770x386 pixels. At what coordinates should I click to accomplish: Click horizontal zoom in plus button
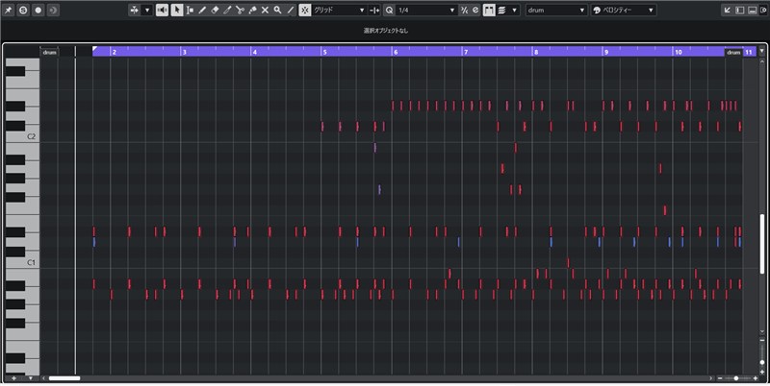pos(756,378)
